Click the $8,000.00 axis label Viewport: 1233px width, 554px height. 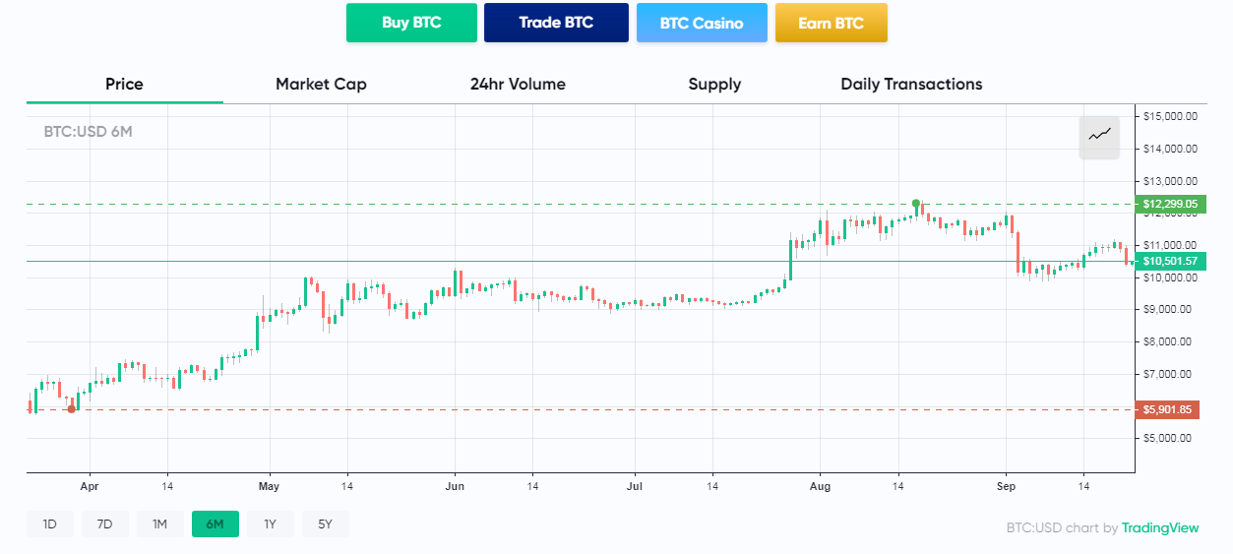tap(1170, 341)
